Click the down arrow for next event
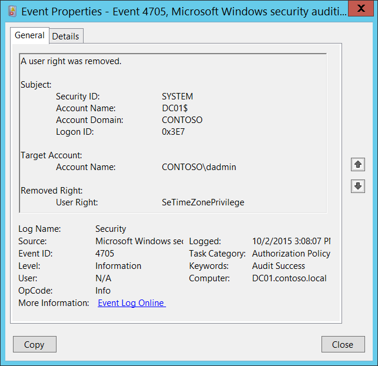The image size is (378, 366). pos(358,187)
